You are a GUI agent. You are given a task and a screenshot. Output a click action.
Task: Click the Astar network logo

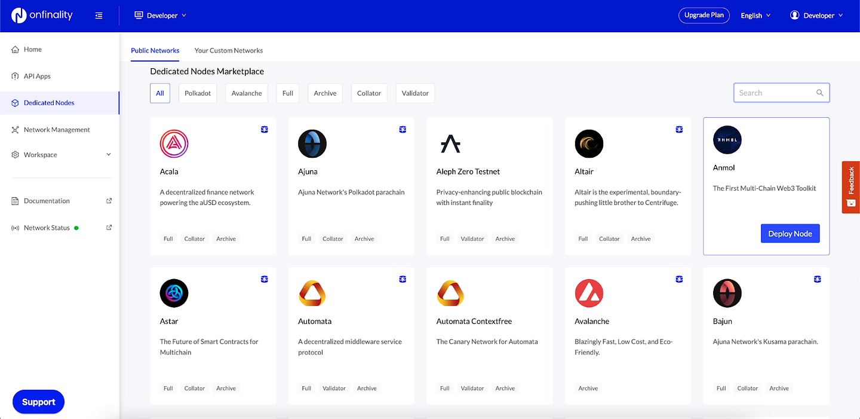174,293
